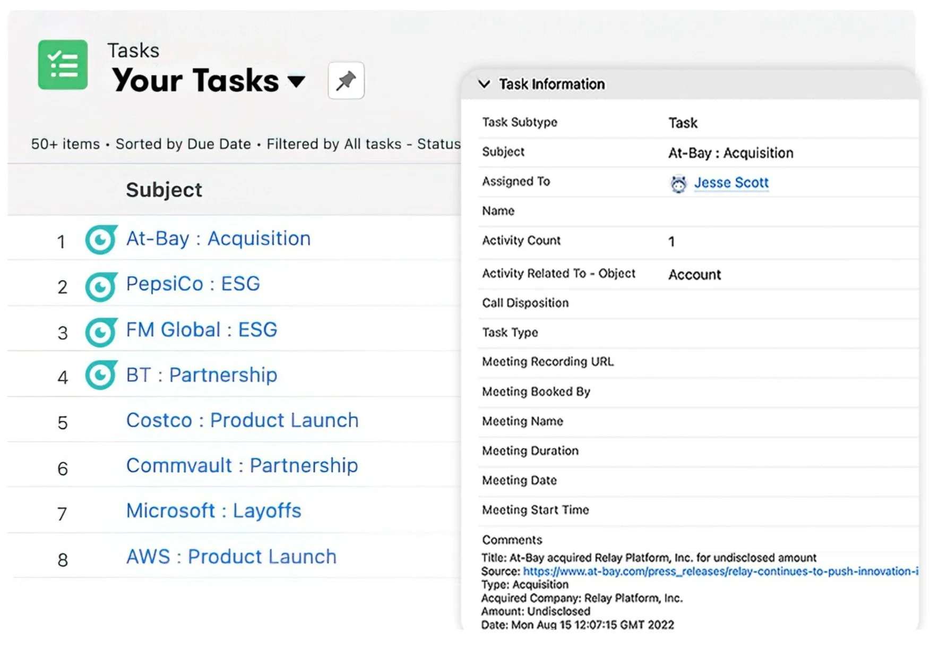The image size is (939, 646).
Task: Open the BT : Partnership task
Action: (x=201, y=375)
